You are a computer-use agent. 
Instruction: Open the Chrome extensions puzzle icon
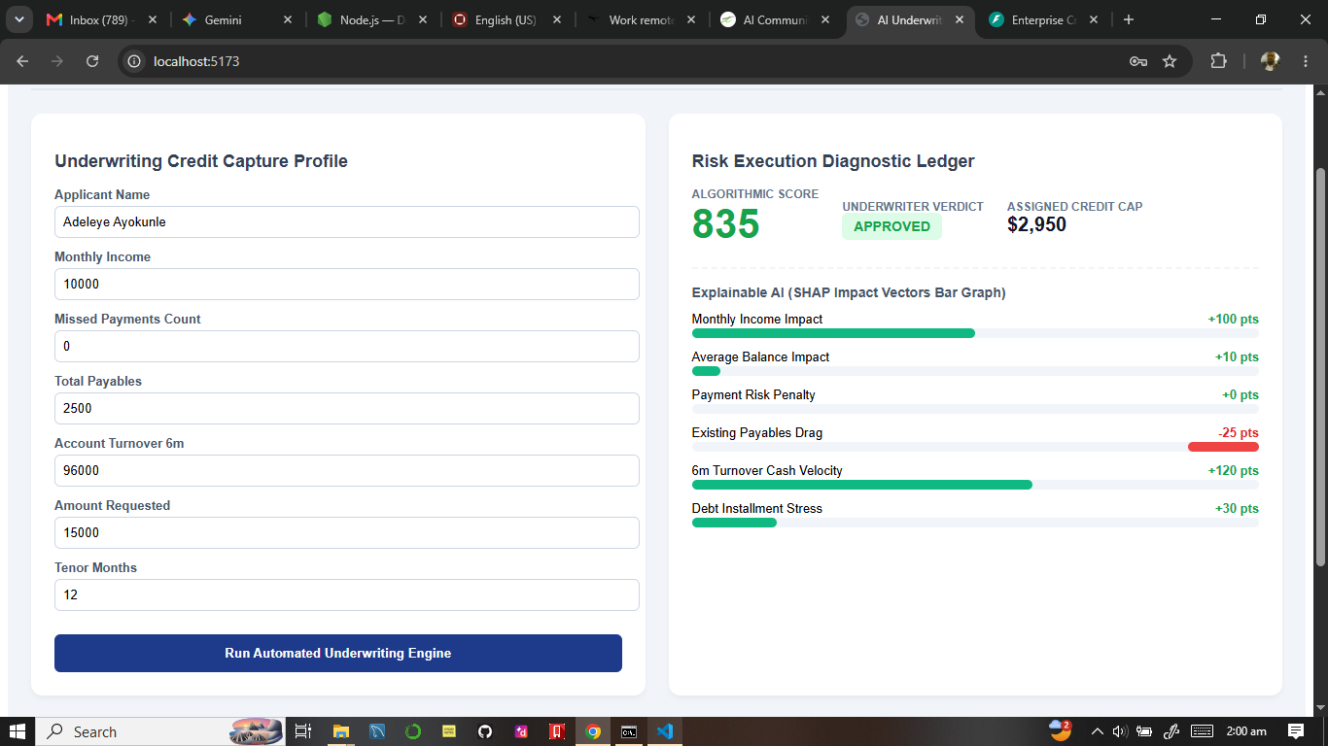pyautogui.click(x=1218, y=61)
